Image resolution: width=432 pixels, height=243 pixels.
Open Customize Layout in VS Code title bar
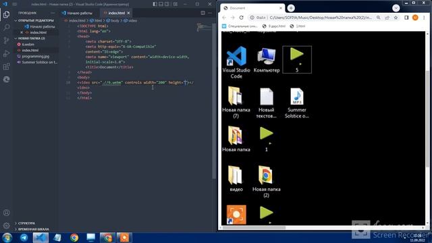pyautogui.click(x=175, y=4)
